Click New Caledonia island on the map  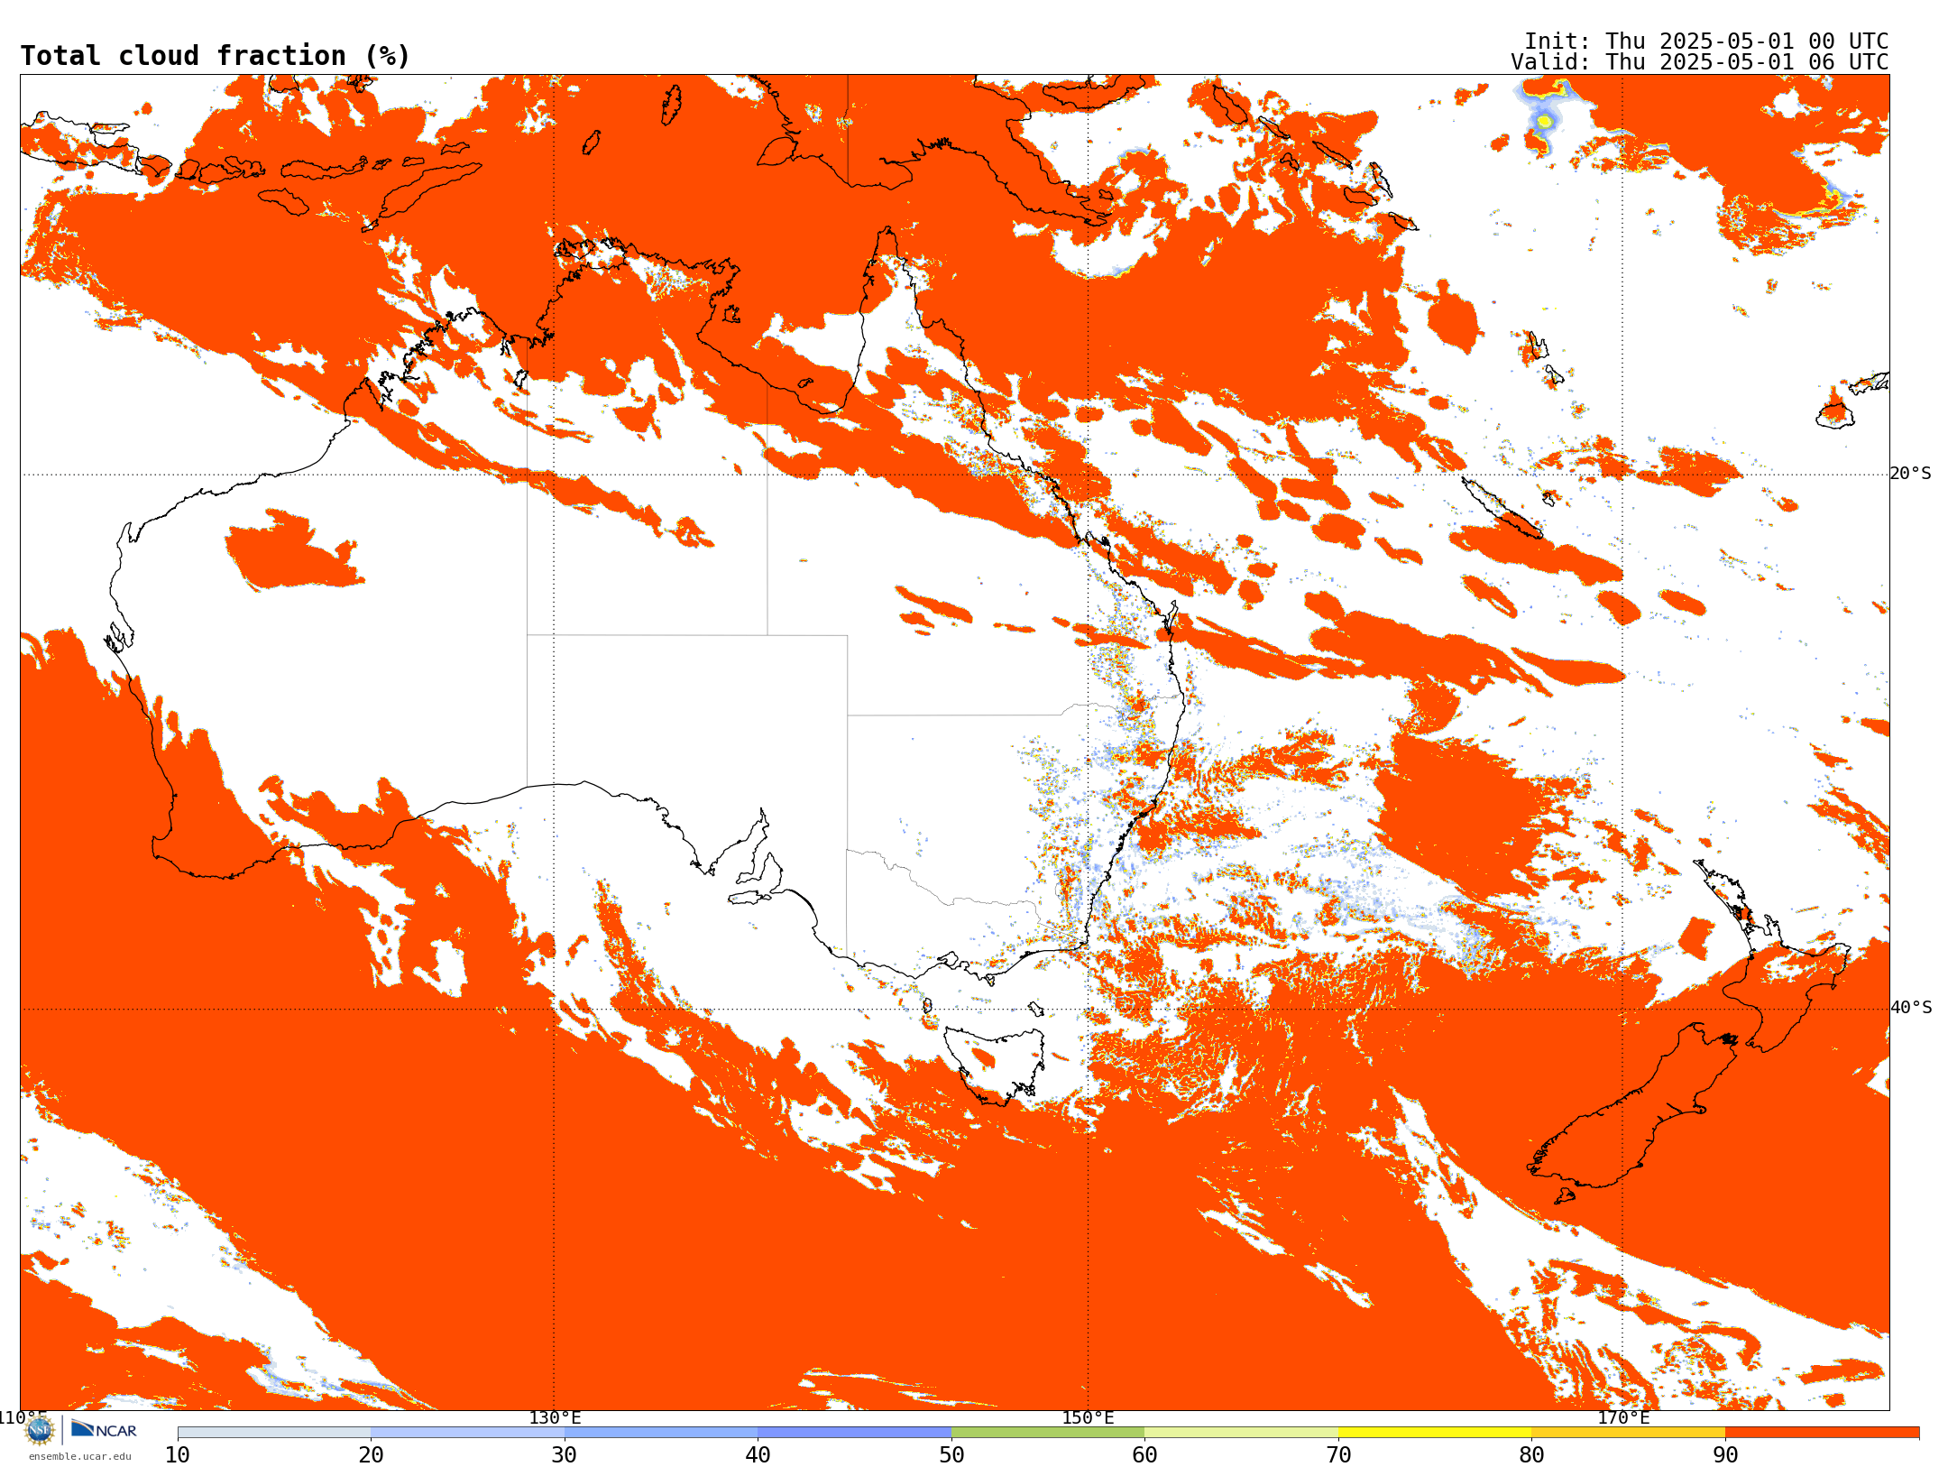click(x=1502, y=508)
